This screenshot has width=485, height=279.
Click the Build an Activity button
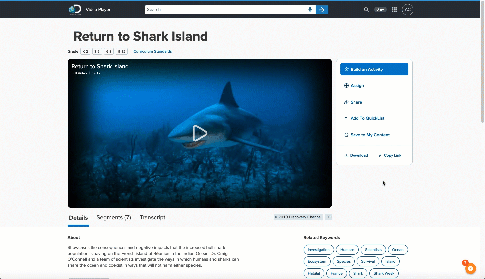374,69
